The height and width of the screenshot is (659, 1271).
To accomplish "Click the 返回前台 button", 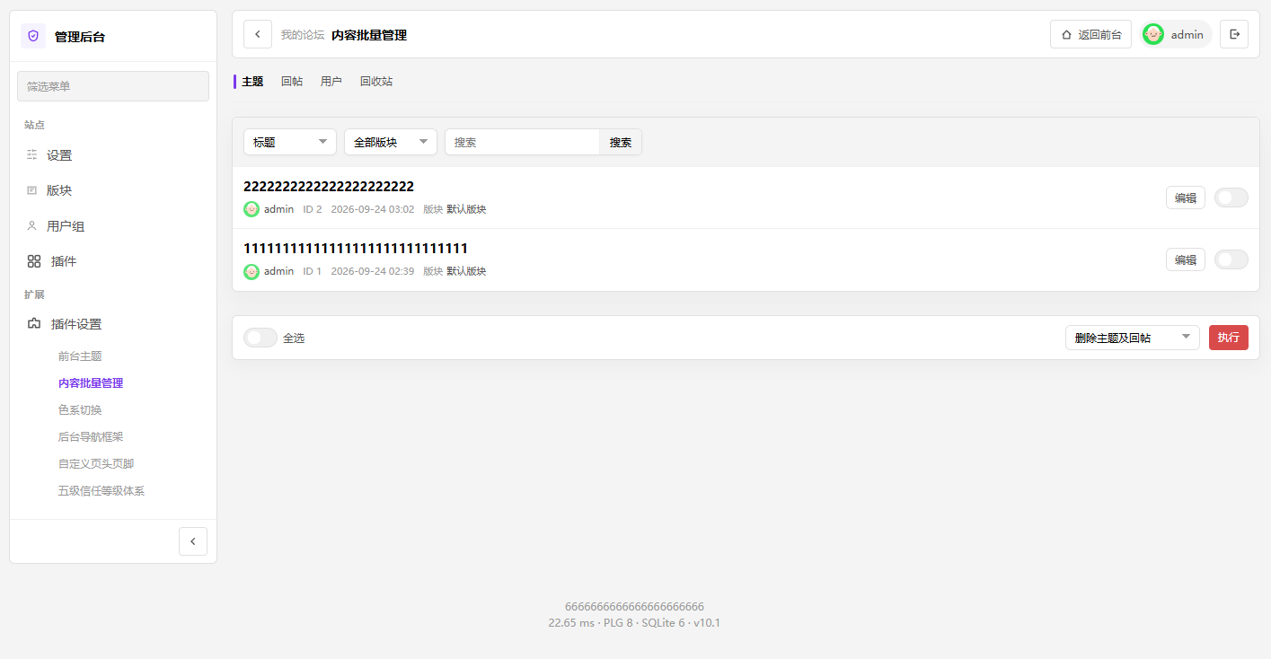I will pyautogui.click(x=1090, y=34).
